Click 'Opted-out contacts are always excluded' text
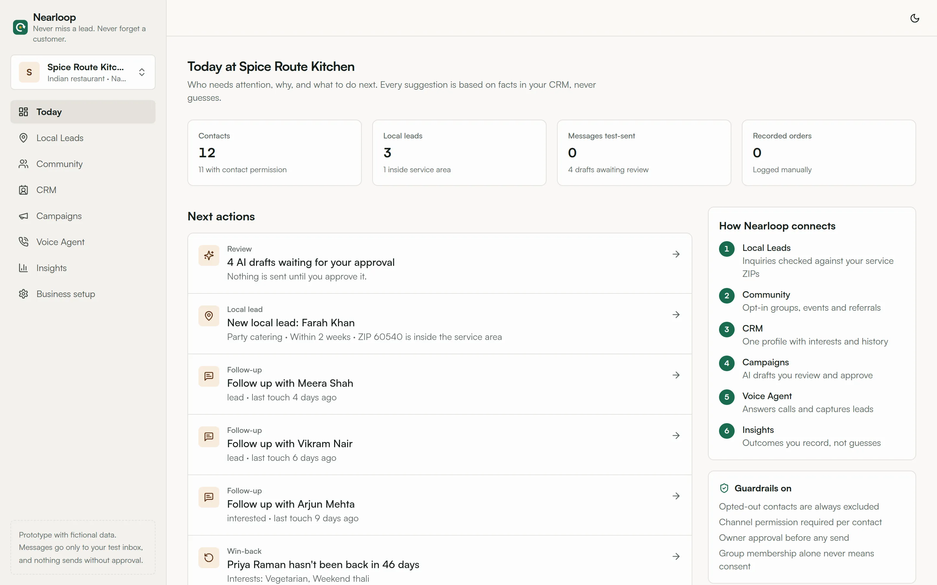Screen dimensions: 937x585 [799, 507]
